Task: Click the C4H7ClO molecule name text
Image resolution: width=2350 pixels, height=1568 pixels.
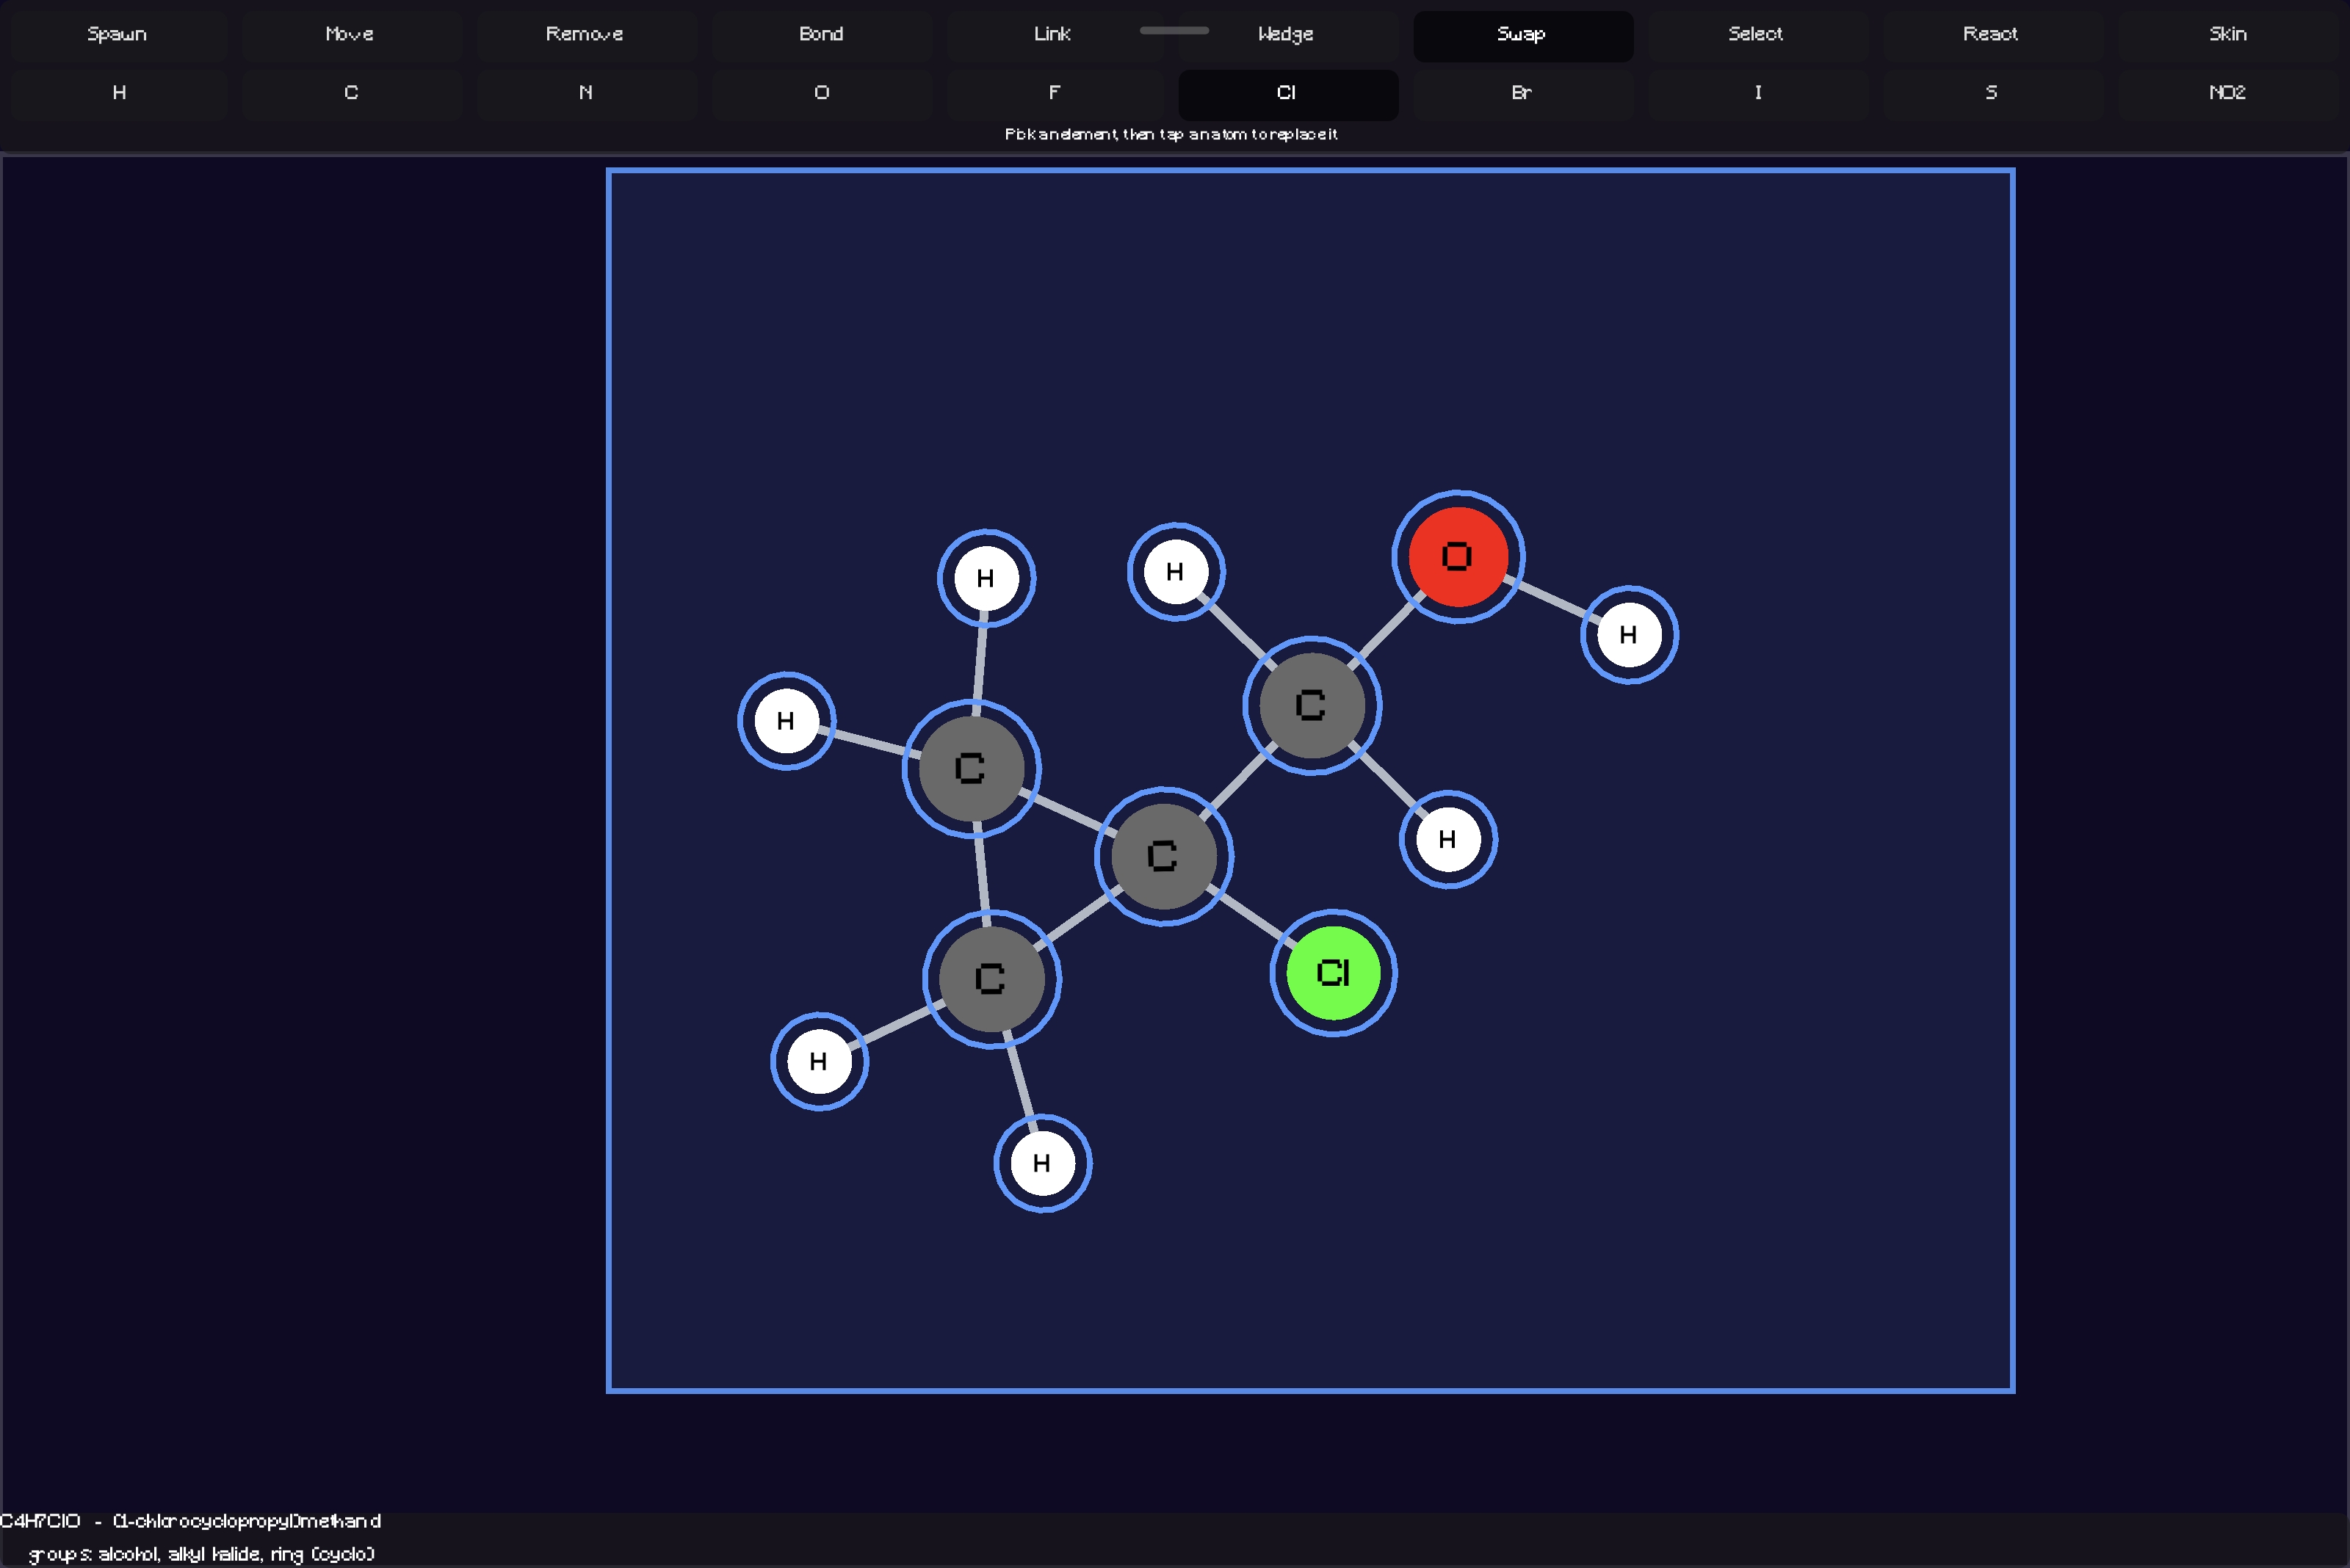Action: tap(190, 1521)
